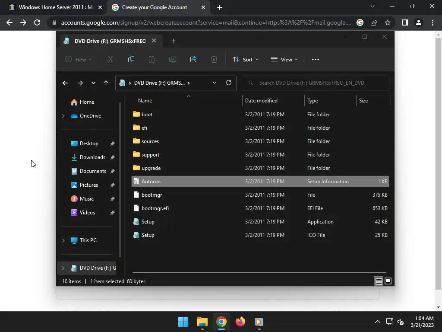Click Google icon in address bar
The width and height of the screenshot is (442, 332).
coord(360,22)
